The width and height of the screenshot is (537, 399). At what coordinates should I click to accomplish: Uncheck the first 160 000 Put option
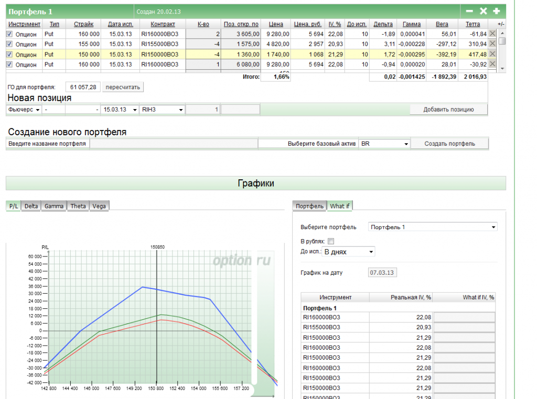[9, 34]
